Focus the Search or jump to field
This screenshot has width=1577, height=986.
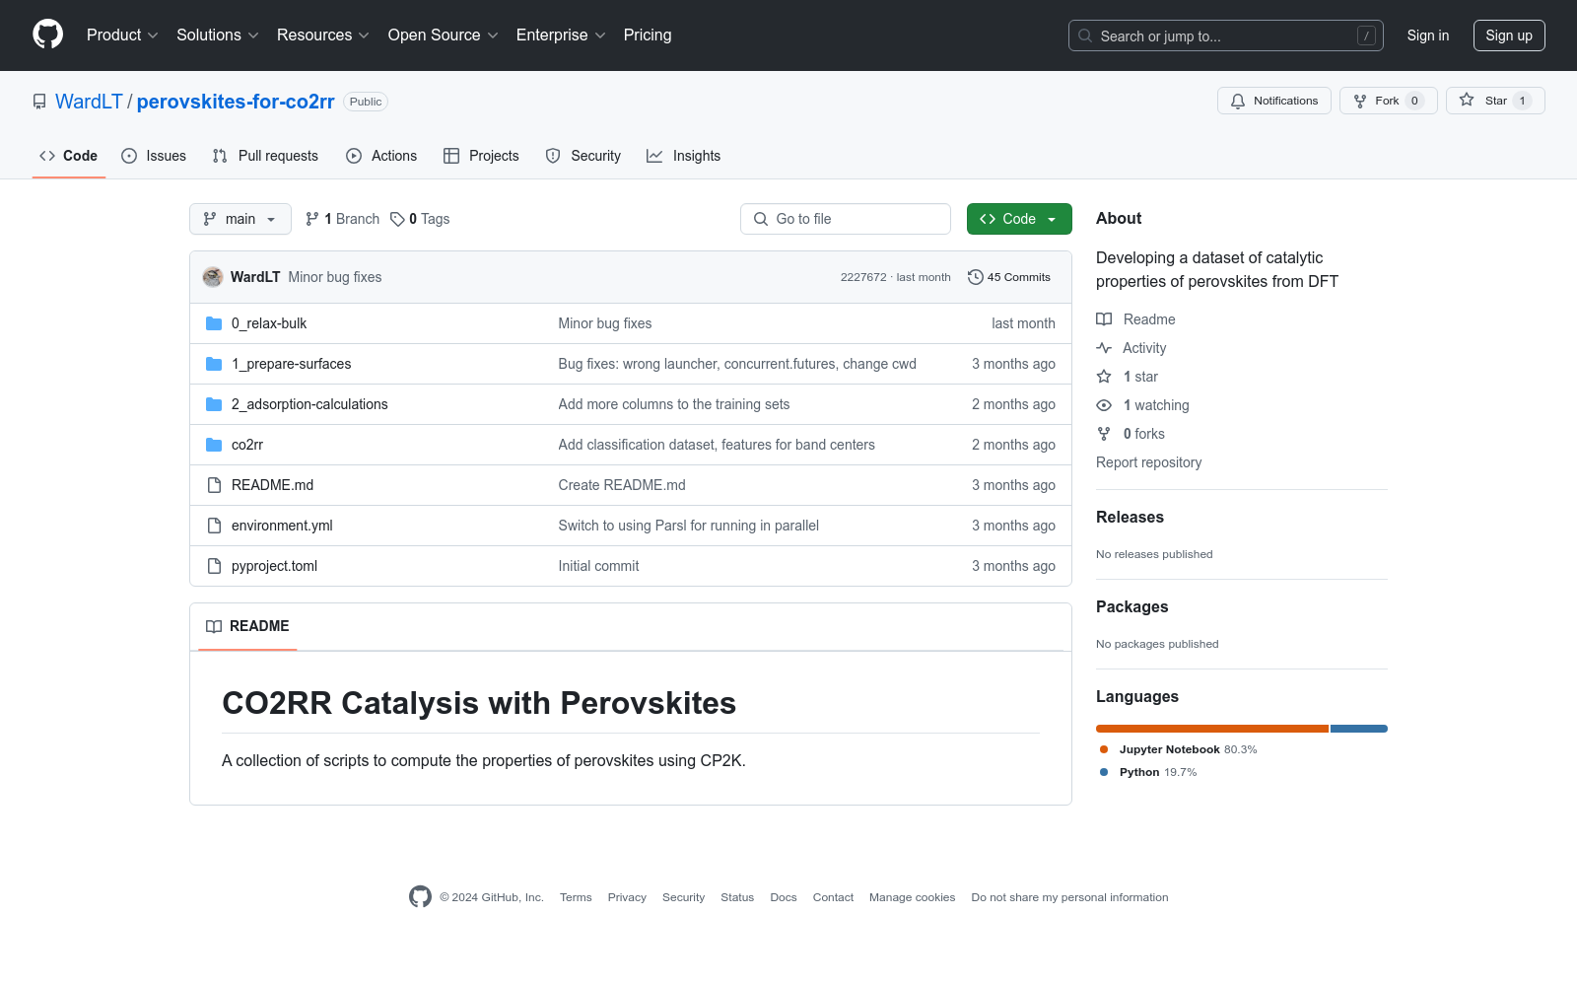pos(1225,35)
